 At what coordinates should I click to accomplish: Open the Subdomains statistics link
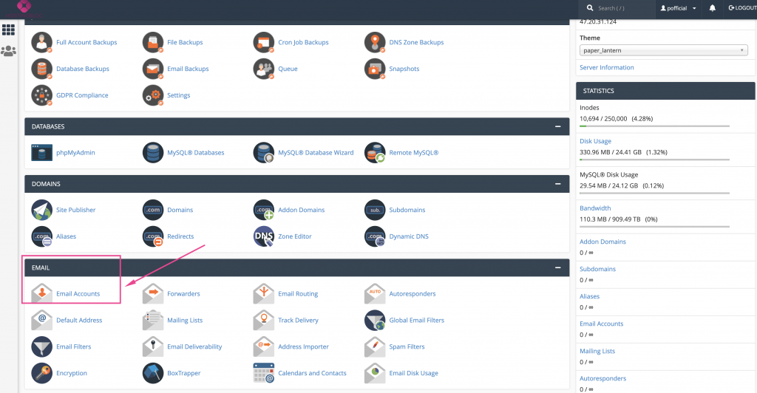[597, 269]
